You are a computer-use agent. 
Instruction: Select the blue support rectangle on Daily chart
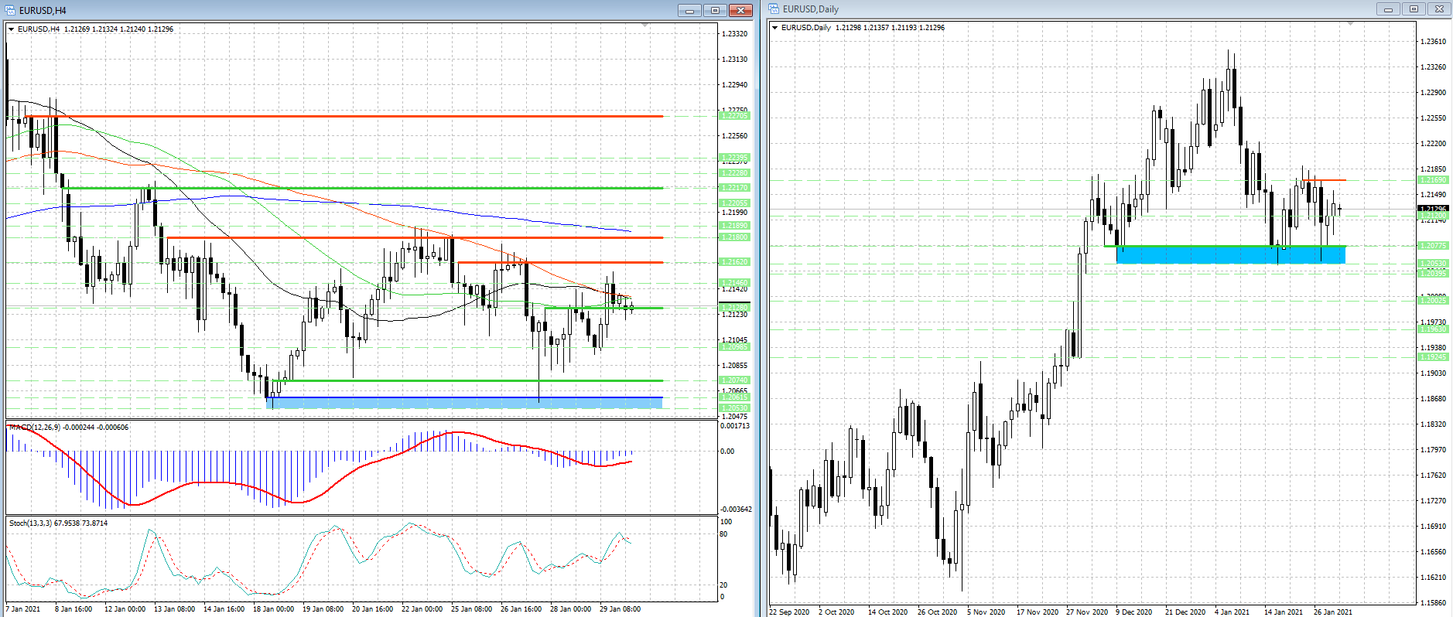coord(1230,255)
